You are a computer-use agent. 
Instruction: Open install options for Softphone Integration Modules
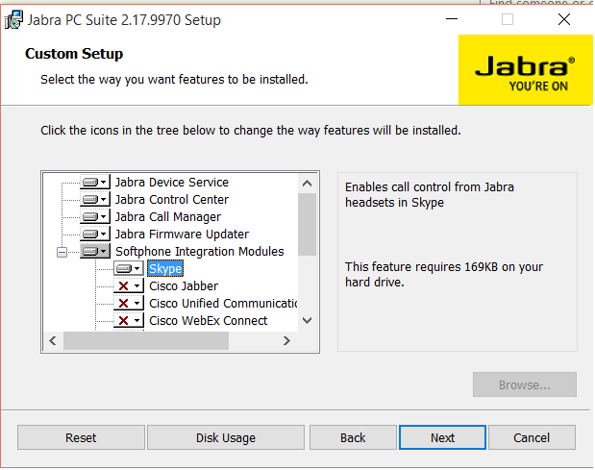tap(95, 252)
